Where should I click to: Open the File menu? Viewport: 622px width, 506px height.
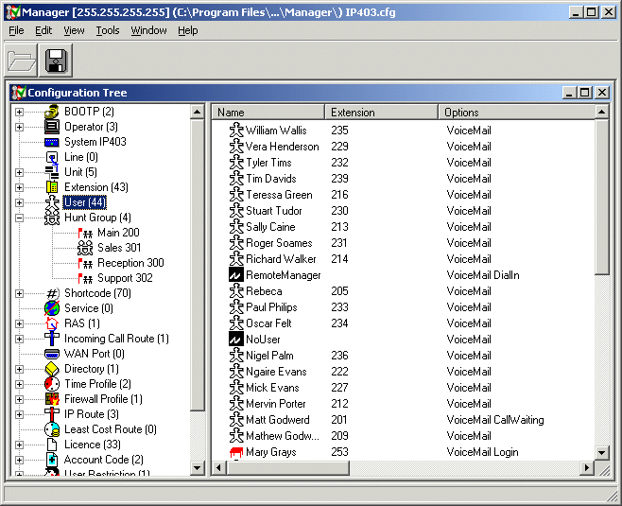click(16, 30)
